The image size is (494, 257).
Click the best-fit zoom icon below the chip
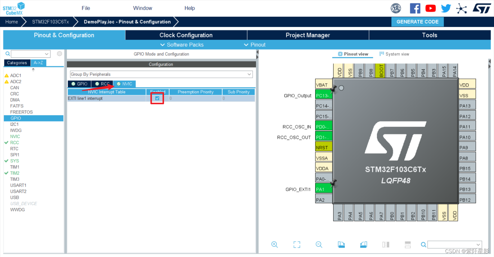click(297, 244)
